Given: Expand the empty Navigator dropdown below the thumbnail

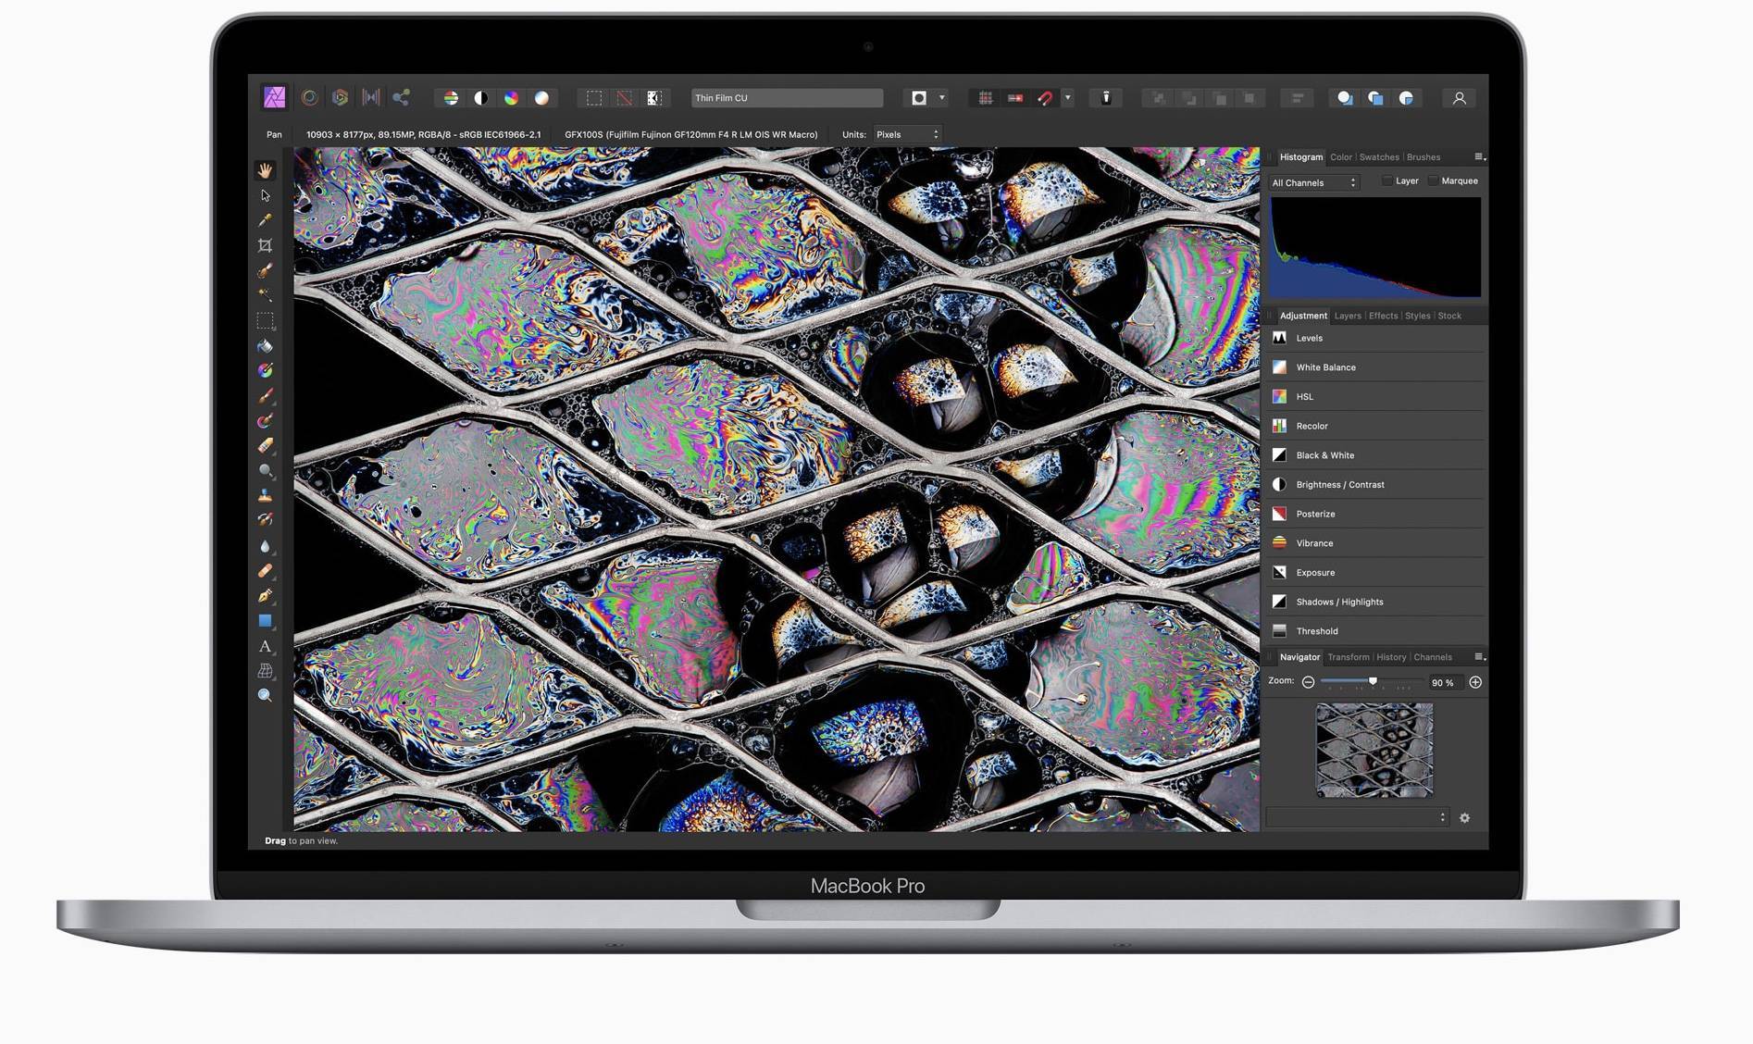Looking at the screenshot, I should pyautogui.click(x=1356, y=817).
